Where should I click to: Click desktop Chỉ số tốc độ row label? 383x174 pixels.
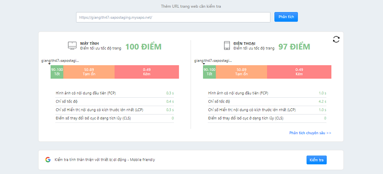tap(67, 102)
